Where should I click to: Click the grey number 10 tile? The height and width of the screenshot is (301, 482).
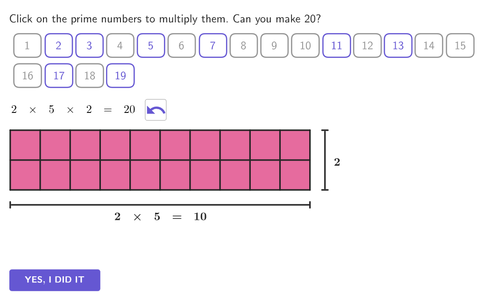pyautogui.click(x=305, y=45)
